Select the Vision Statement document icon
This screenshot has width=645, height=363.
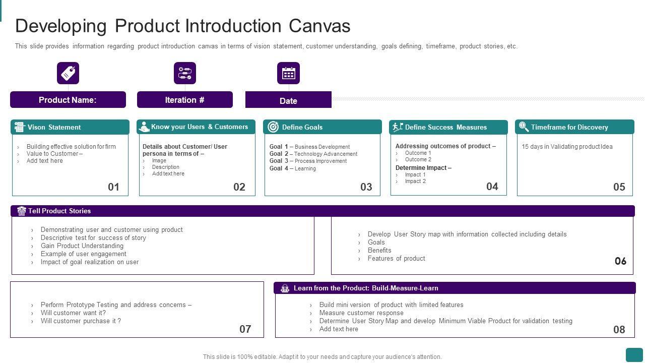pyautogui.click(x=20, y=127)
